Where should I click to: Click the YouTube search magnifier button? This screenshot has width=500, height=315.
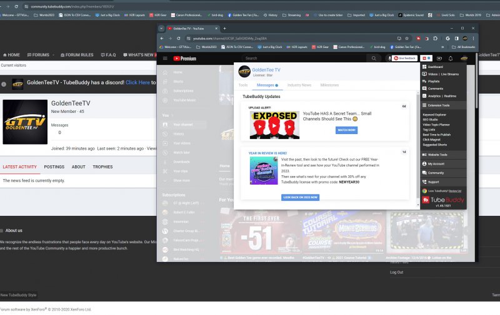coord(374,58)
